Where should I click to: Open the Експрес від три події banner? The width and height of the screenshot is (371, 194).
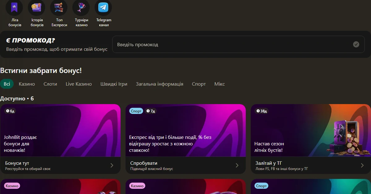[x=185, y=130]
